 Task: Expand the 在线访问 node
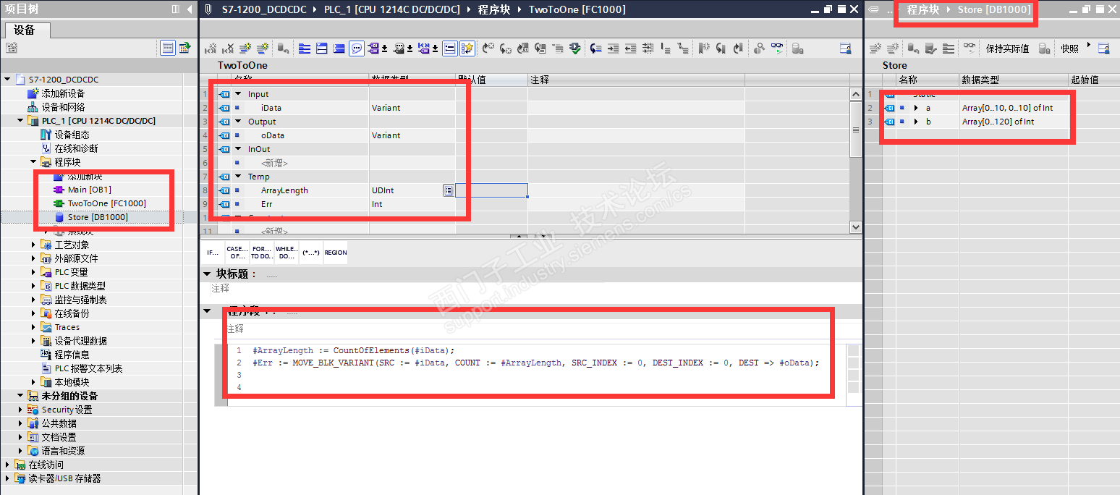click(x=7, y=465)
